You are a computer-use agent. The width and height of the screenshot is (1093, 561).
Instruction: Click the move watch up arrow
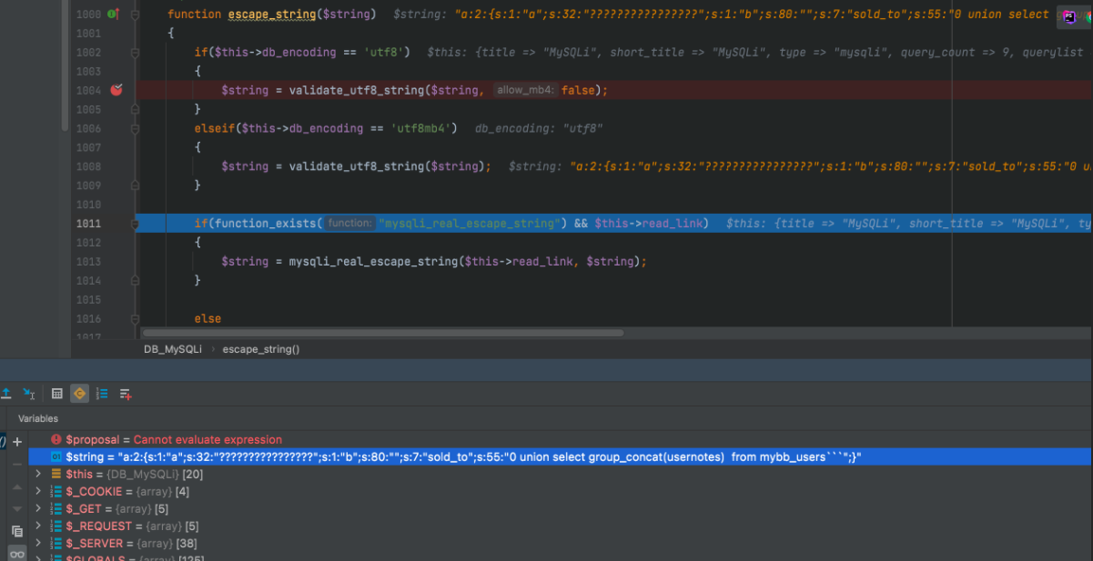[x=17, y=486]
